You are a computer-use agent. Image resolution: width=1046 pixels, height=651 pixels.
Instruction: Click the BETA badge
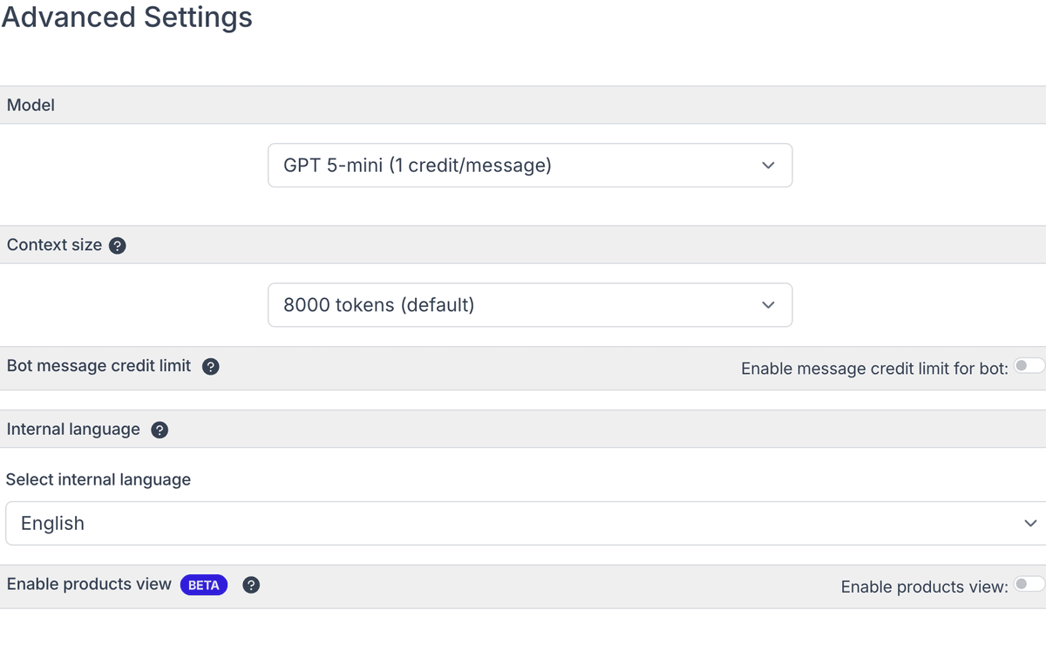(x=203, y=585)
